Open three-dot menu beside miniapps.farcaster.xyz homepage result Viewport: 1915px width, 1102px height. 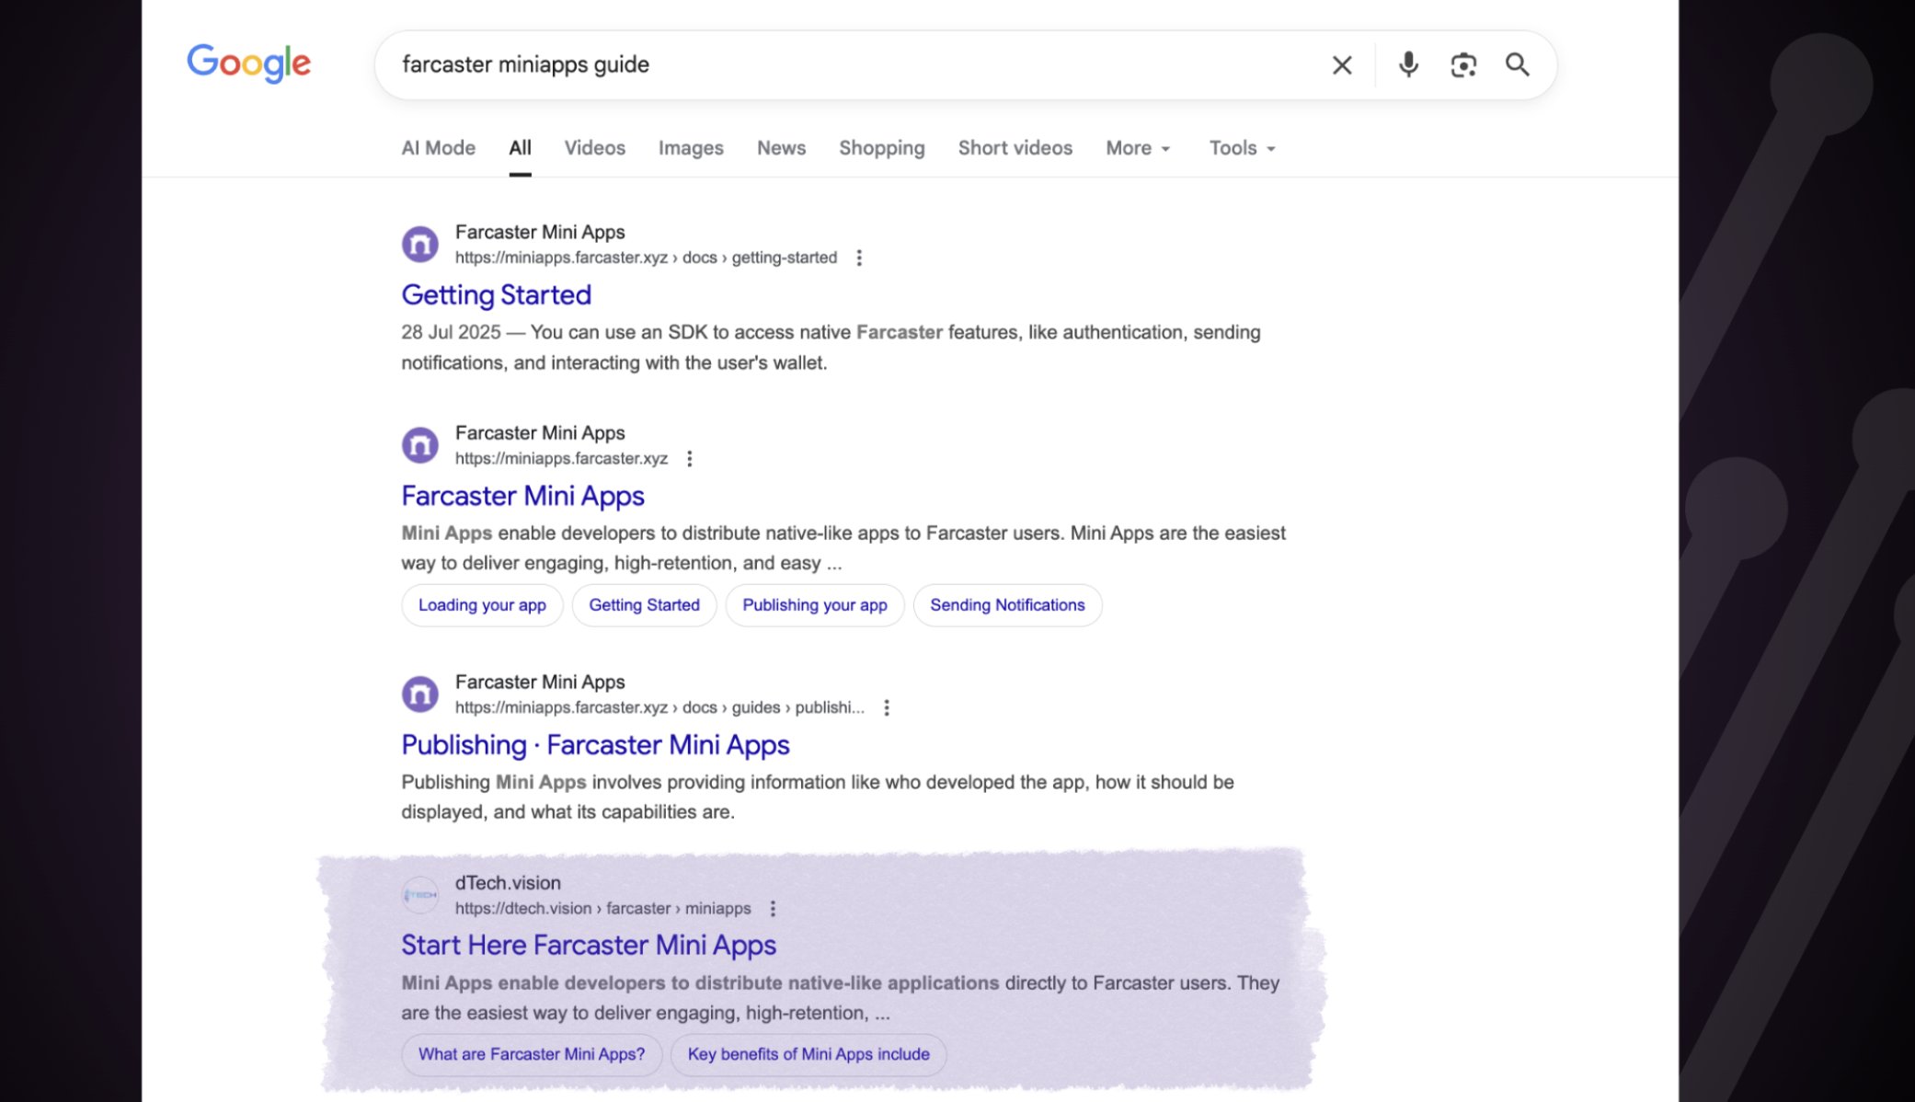click(x=689, y=459)
